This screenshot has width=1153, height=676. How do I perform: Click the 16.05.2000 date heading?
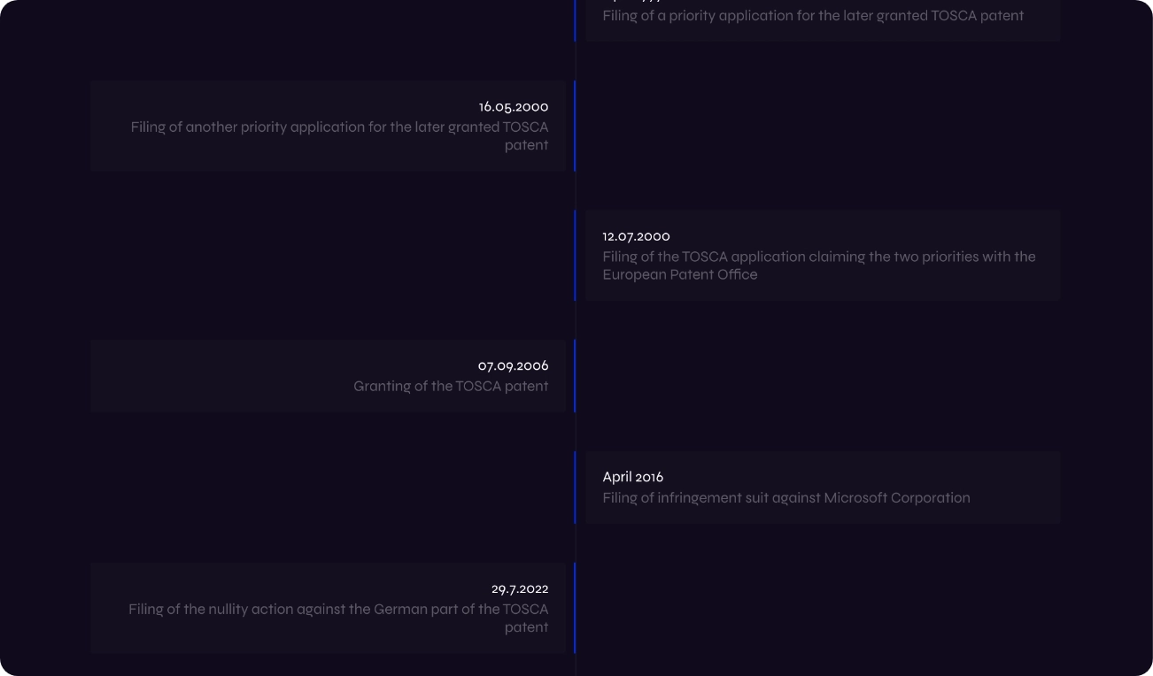point(514,107)
